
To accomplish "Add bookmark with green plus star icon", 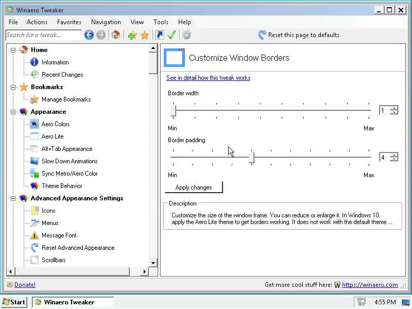I will 133,35.
